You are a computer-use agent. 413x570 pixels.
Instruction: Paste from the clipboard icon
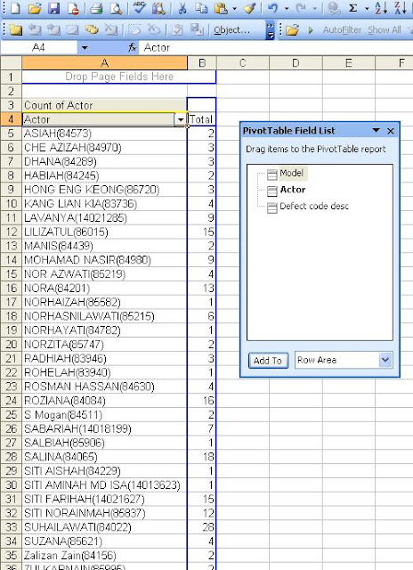point(221,8)
